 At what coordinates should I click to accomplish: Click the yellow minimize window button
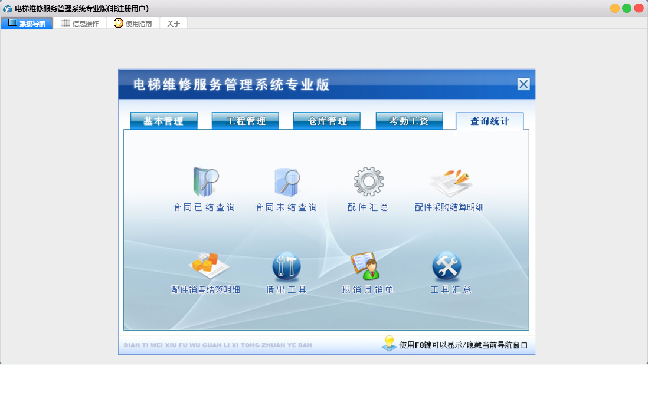(x=615, y=8)
